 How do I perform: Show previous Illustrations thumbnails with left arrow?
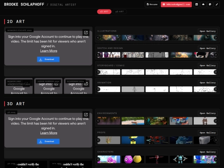click(98, 38)
